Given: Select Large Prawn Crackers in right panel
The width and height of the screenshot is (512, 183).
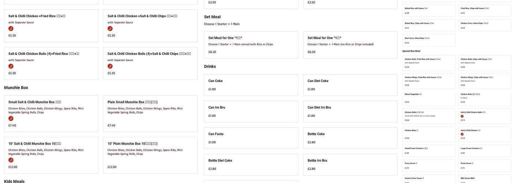Looking at the screenshot, I should point(485,150).
